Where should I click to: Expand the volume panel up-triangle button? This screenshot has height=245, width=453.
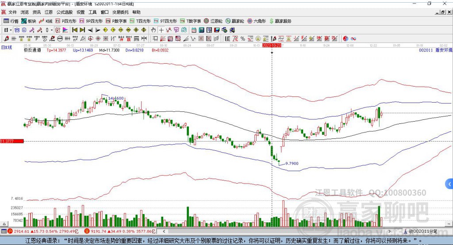(4, 224)
